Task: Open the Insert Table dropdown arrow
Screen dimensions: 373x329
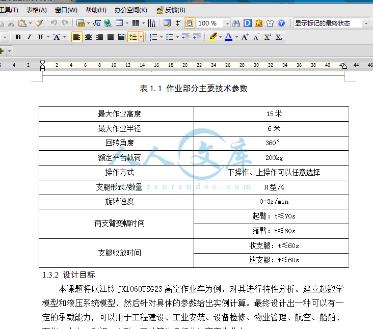Action: tap(89, 23)
